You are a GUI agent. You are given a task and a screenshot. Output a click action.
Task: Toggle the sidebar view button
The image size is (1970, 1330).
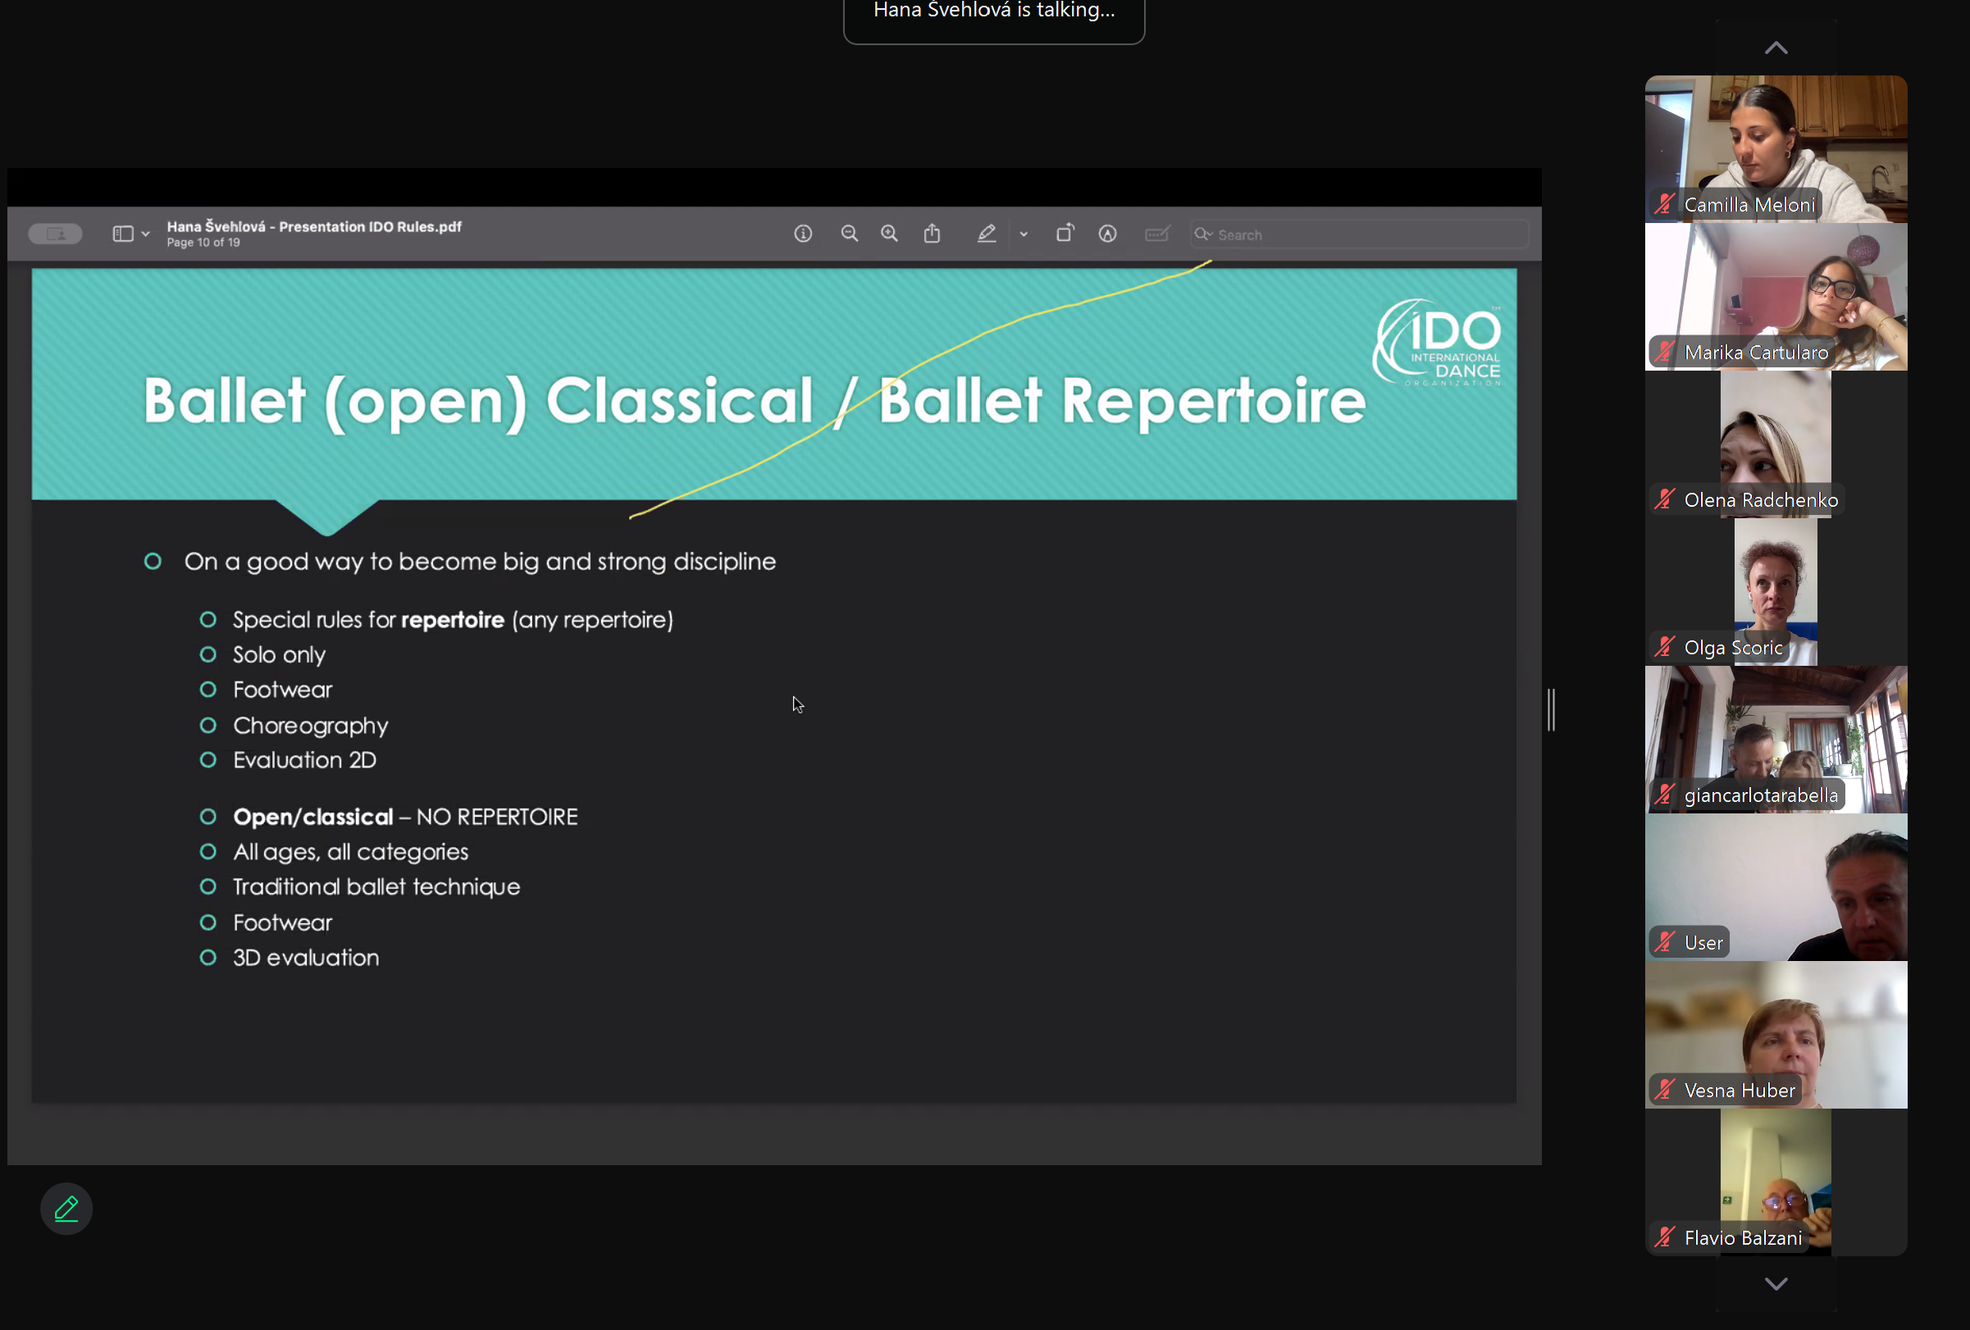(x=123, y=234)
